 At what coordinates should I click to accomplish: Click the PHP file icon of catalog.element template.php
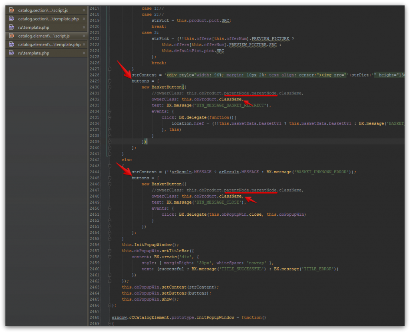click(12, 44)
